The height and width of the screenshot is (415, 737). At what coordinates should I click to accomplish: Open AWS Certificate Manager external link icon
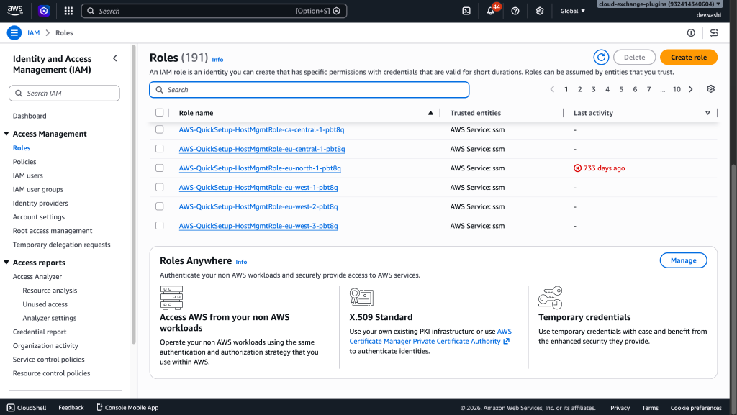(x=506, y=342)
